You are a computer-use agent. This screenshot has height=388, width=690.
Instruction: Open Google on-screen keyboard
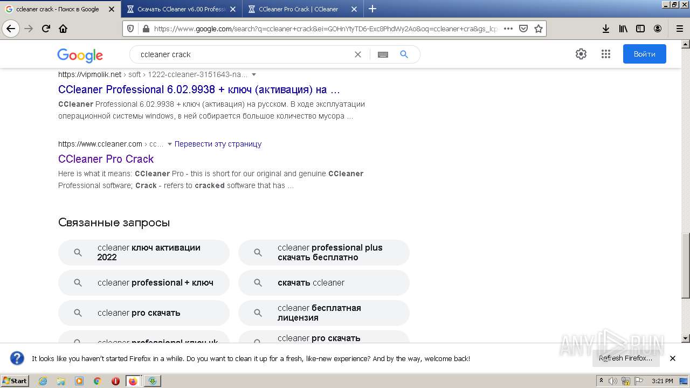(383, 54)
